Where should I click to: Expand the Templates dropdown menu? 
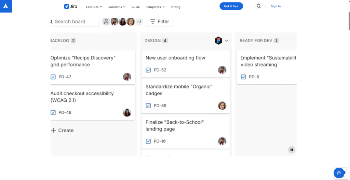click(156, 7)
